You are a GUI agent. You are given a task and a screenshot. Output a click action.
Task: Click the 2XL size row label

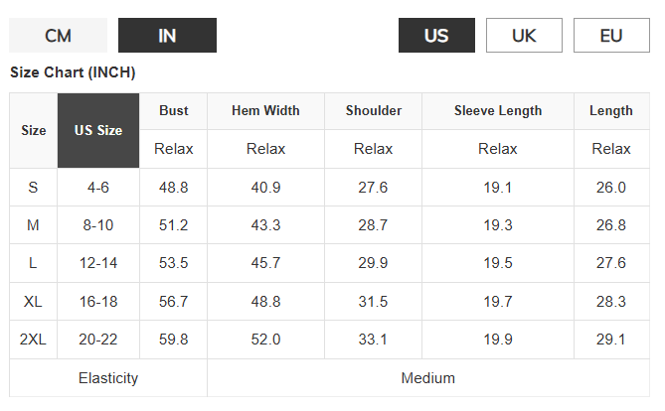(x=34, y=340)
